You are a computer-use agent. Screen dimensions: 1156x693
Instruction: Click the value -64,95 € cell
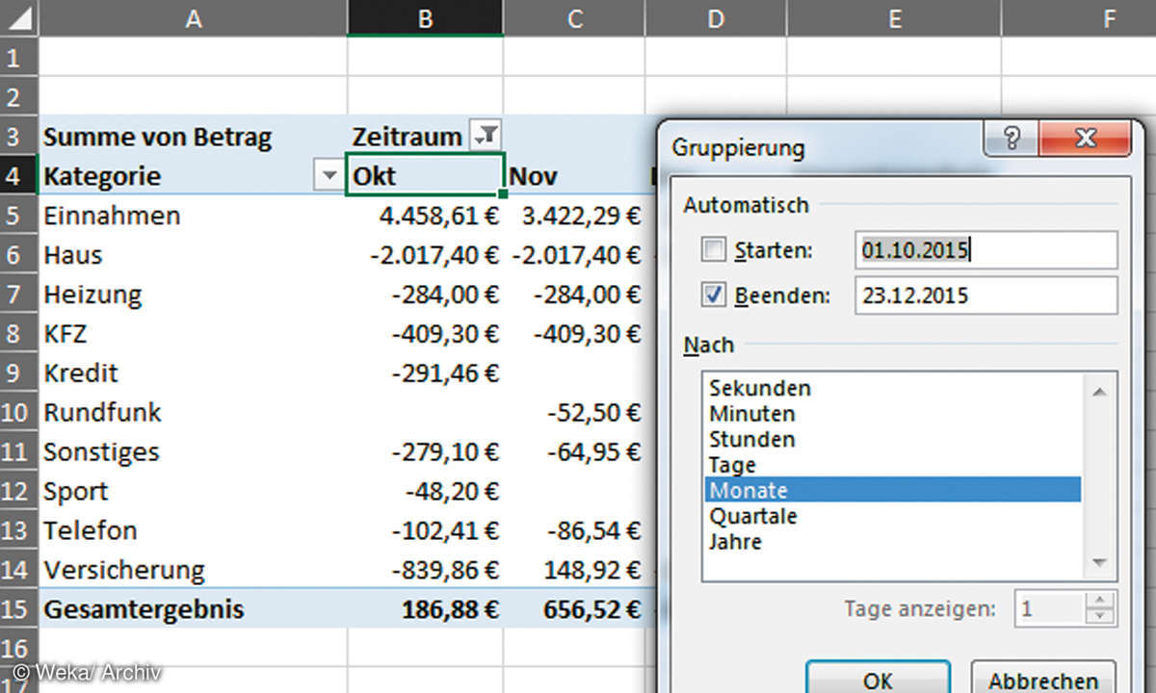(574, 451)
